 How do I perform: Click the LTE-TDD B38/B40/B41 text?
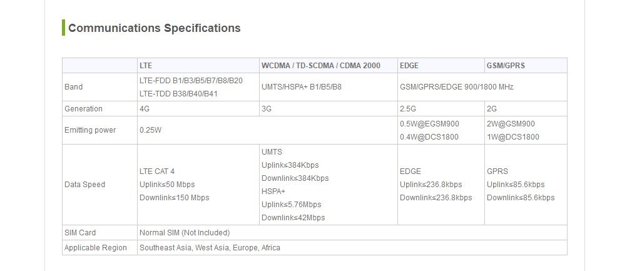178,94
